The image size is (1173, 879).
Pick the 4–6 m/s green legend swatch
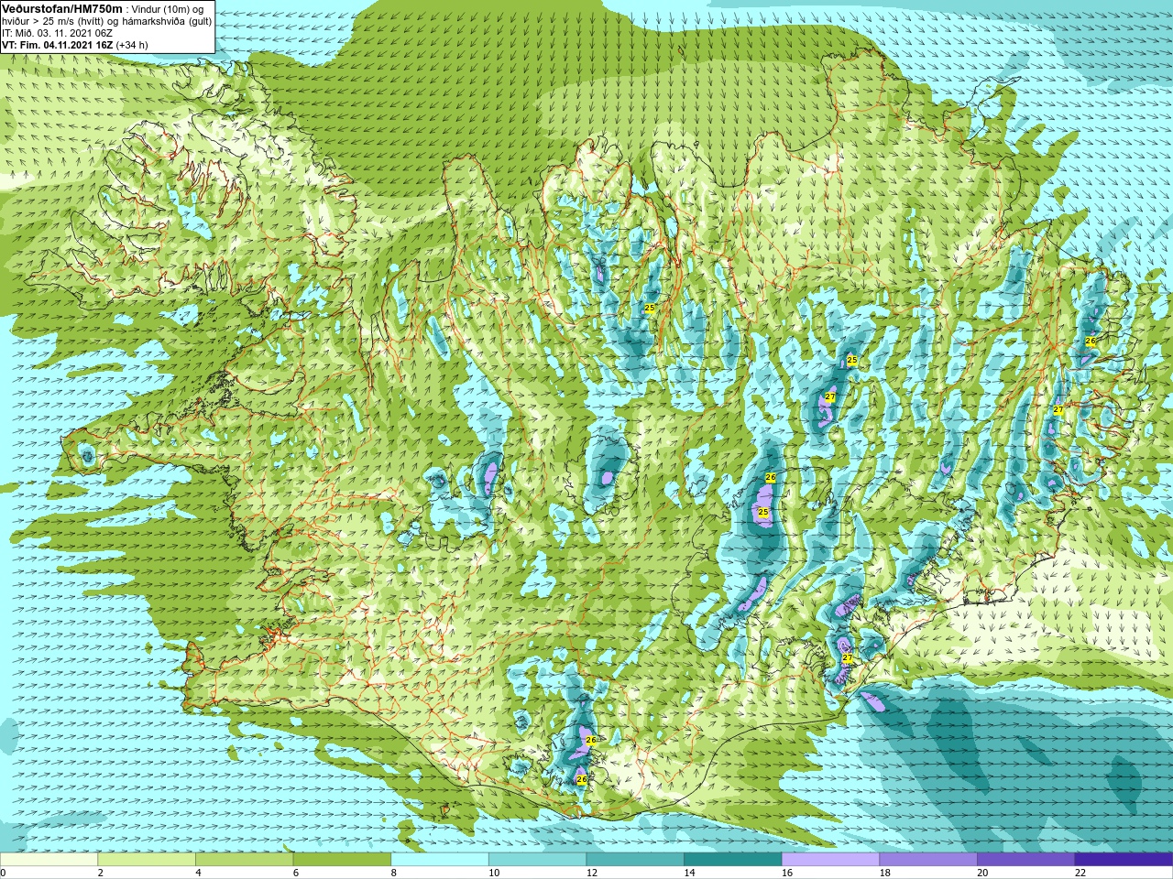tap(244, 860)
